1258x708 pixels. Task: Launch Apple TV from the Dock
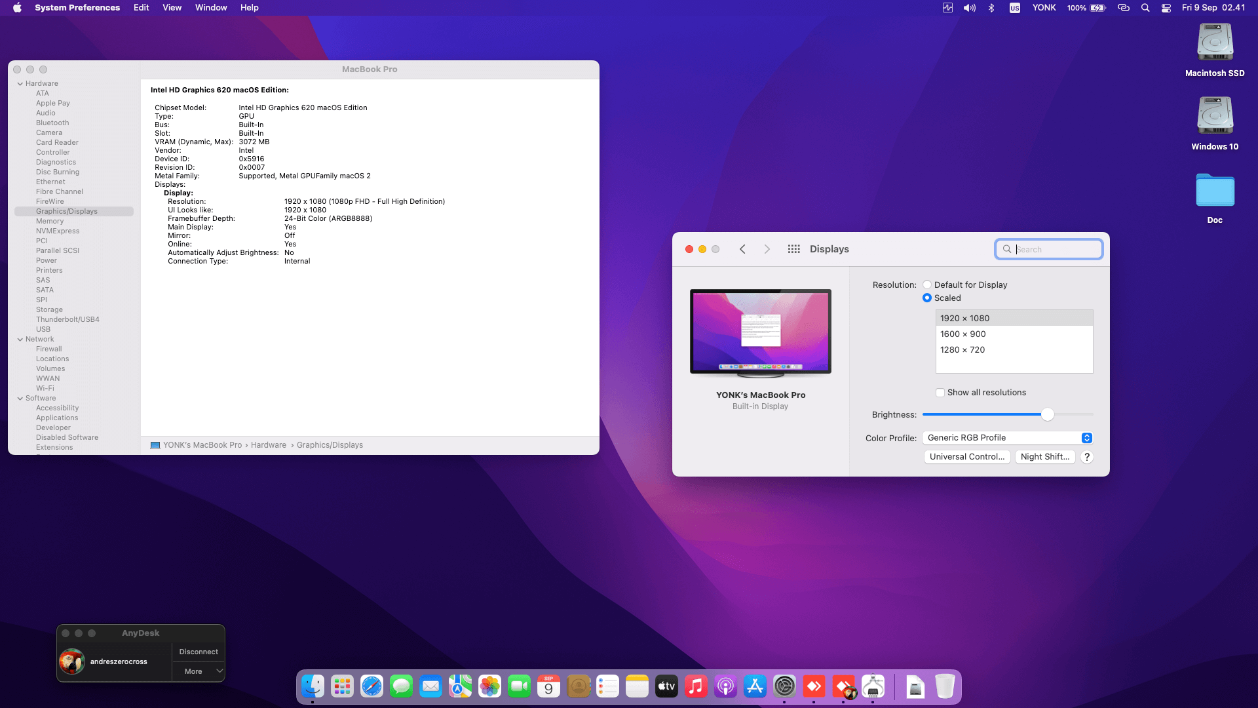coord(666,686)
